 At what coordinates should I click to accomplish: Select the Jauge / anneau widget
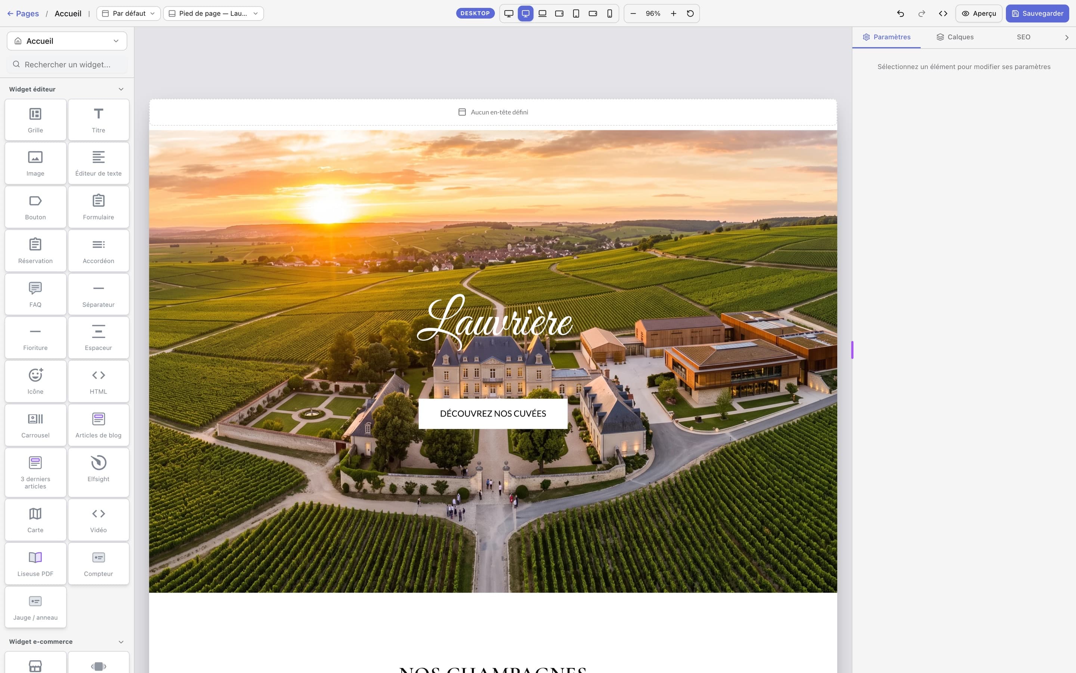coord(35,607)
